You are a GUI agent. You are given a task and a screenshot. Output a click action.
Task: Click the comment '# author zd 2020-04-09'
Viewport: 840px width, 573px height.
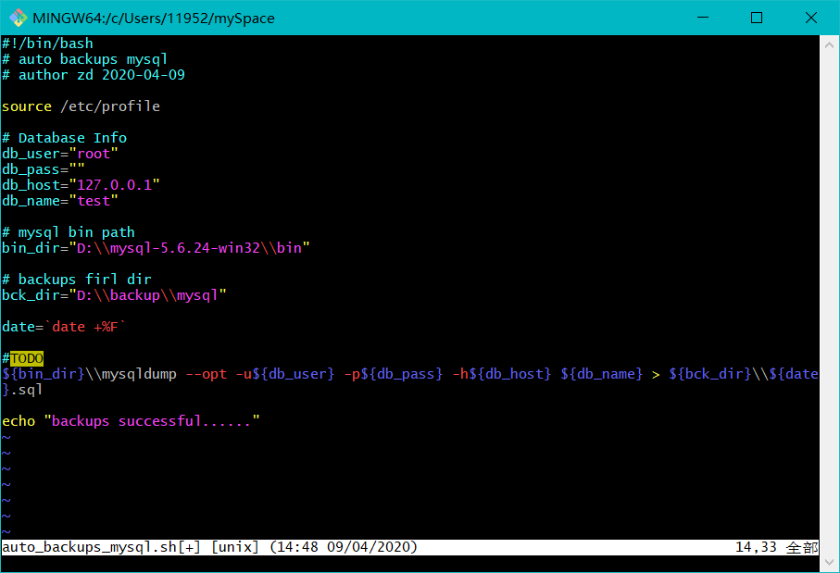(94, 75)
